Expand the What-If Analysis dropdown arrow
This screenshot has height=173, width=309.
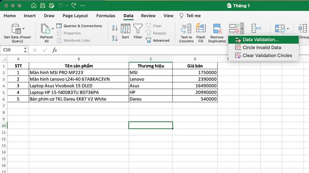coord(288,29)
